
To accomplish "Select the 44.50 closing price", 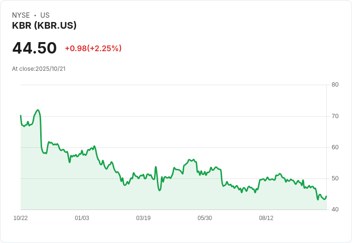I will point(34,48).
